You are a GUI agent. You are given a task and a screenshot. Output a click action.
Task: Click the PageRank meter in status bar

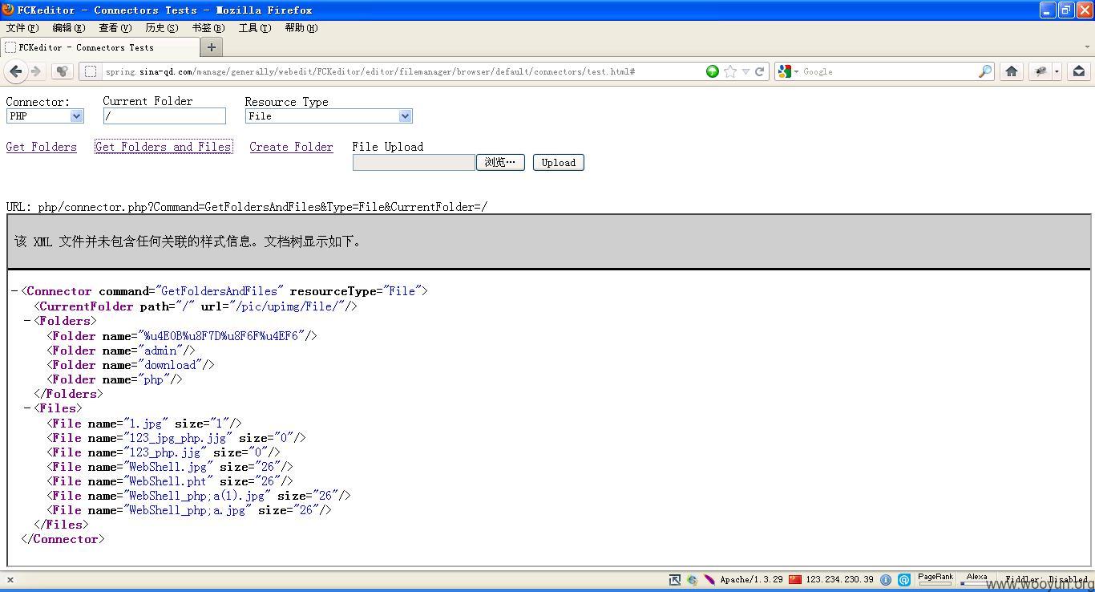coord(935,578)
